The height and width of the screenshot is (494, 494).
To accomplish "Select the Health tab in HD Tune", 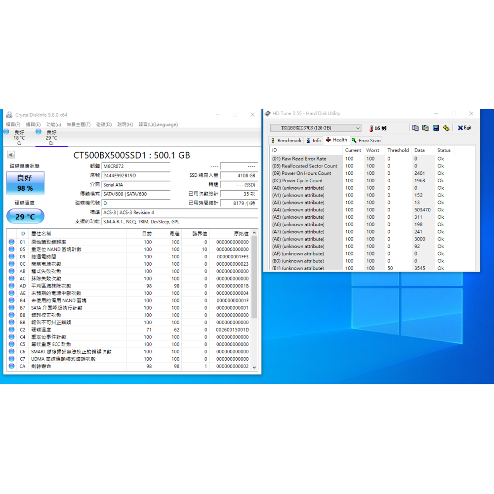I will tap(336, 140).
